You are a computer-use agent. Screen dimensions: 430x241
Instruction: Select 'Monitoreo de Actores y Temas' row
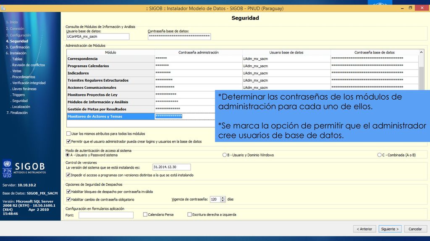coord(110,116)
